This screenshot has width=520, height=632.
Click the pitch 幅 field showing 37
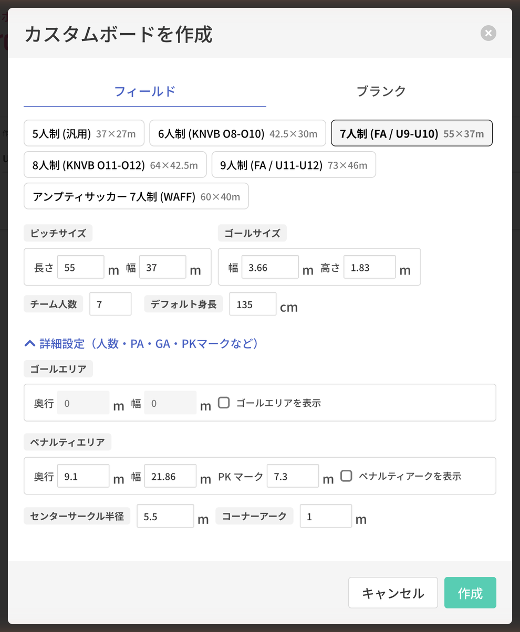(x=163, y=267)
